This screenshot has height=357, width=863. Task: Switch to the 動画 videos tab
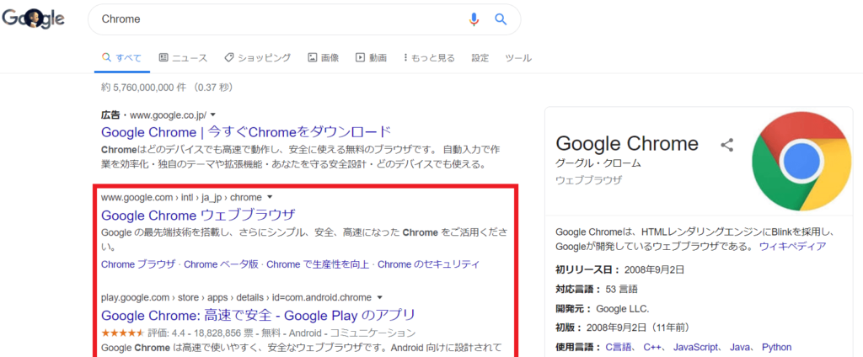[372, 58]
